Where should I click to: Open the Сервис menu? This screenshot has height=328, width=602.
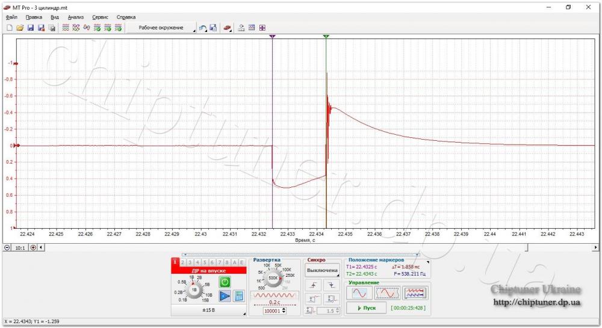coord(100,17)
